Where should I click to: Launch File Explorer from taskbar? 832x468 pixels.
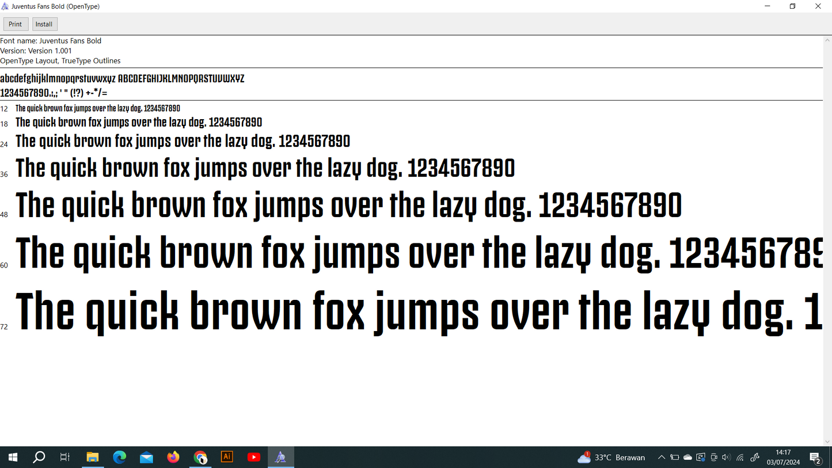[93, 458]
